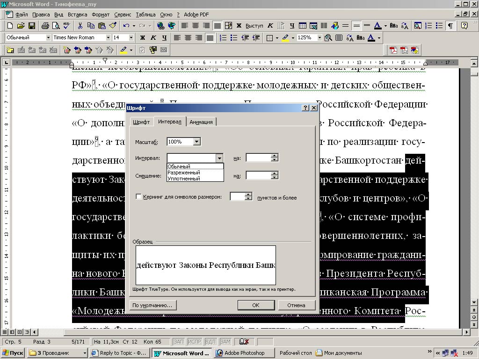Open the paragraph style dropdown Обычный

pyautogui.click(x=48, y=37)
